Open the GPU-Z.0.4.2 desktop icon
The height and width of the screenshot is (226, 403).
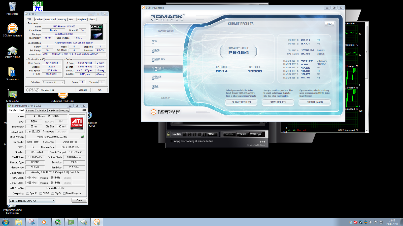pos(12,96)
